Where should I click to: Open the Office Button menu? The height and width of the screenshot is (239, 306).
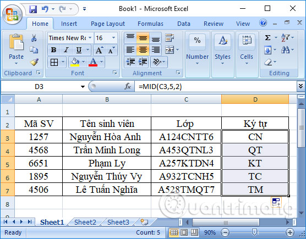[x=12, y=15]
